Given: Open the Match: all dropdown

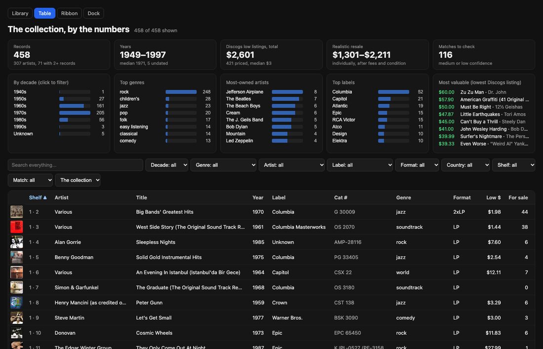Looking at the screenshot, I should 30,180.
